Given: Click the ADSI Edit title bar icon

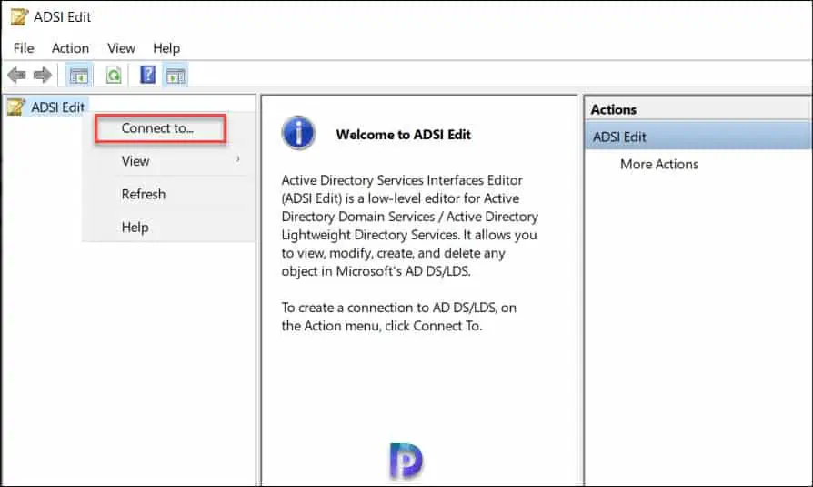Looking at the screenshot, I should 19,16.
